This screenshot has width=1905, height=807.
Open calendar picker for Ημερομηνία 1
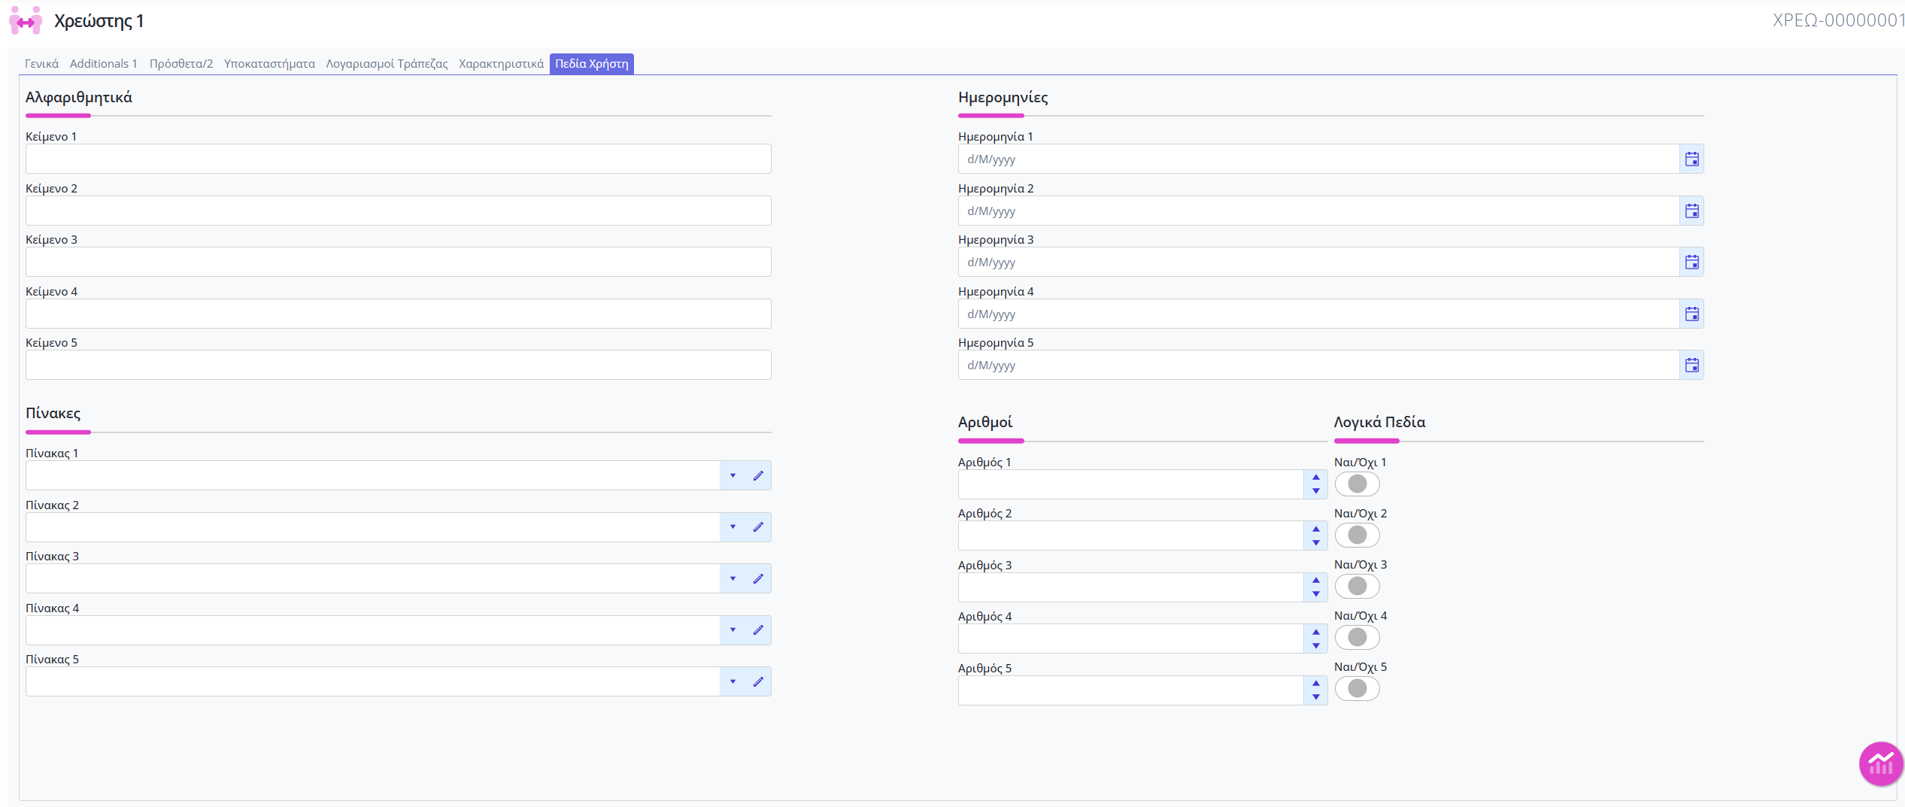click(1691, 159)
